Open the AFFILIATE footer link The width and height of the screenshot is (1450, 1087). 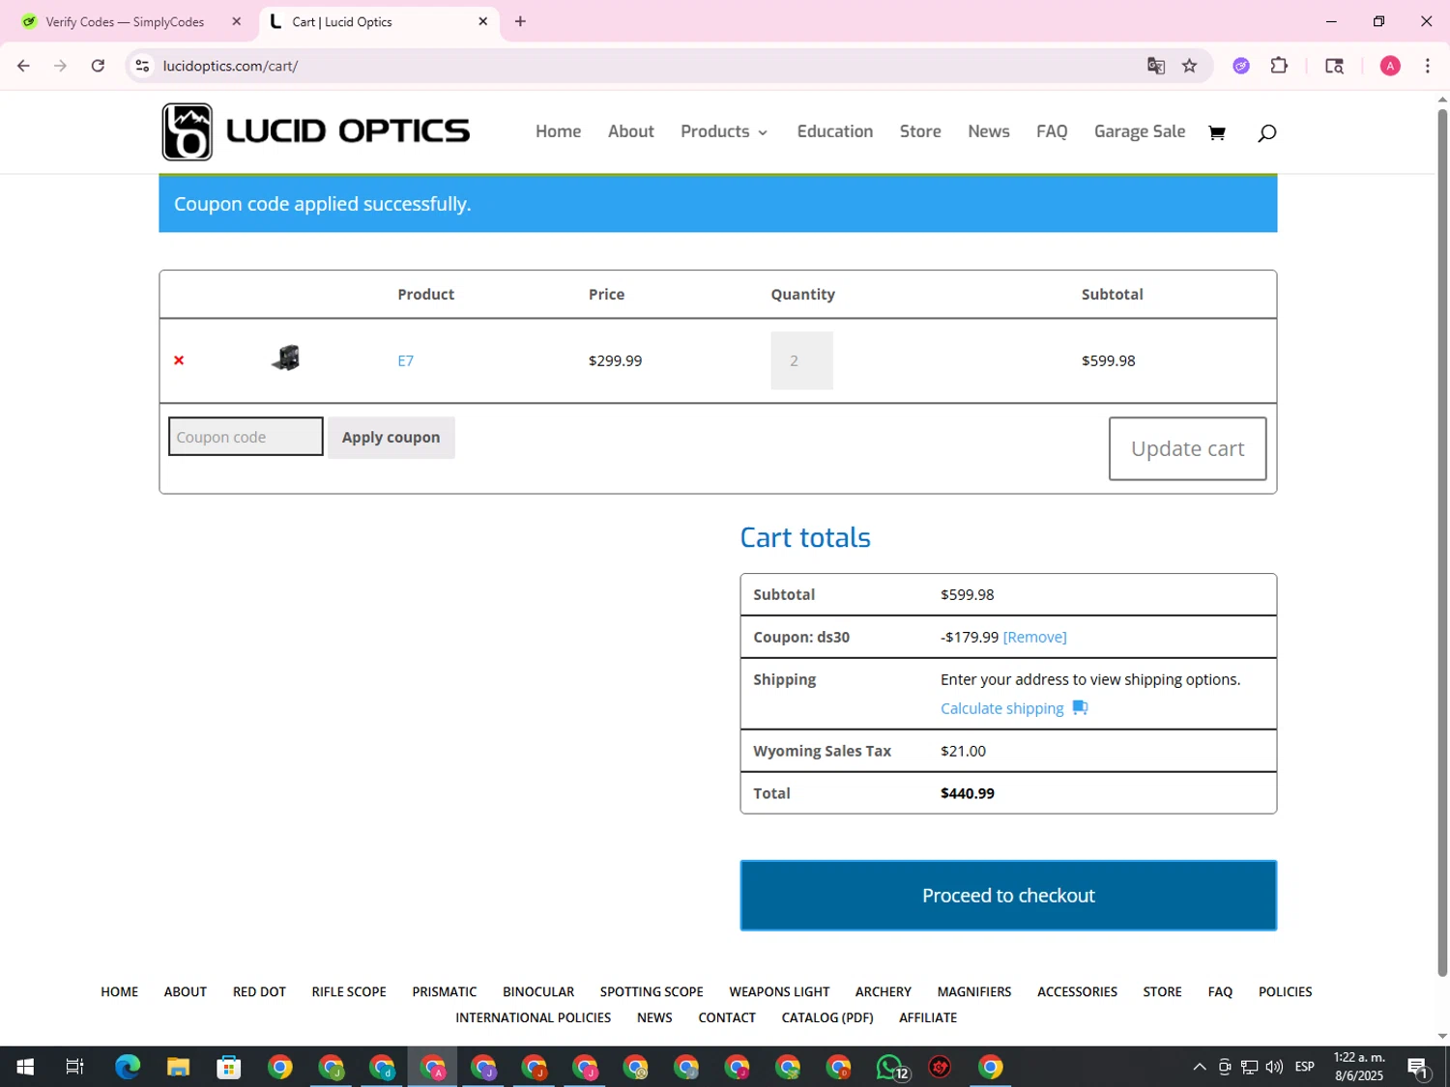click(x=928, y=1017)
